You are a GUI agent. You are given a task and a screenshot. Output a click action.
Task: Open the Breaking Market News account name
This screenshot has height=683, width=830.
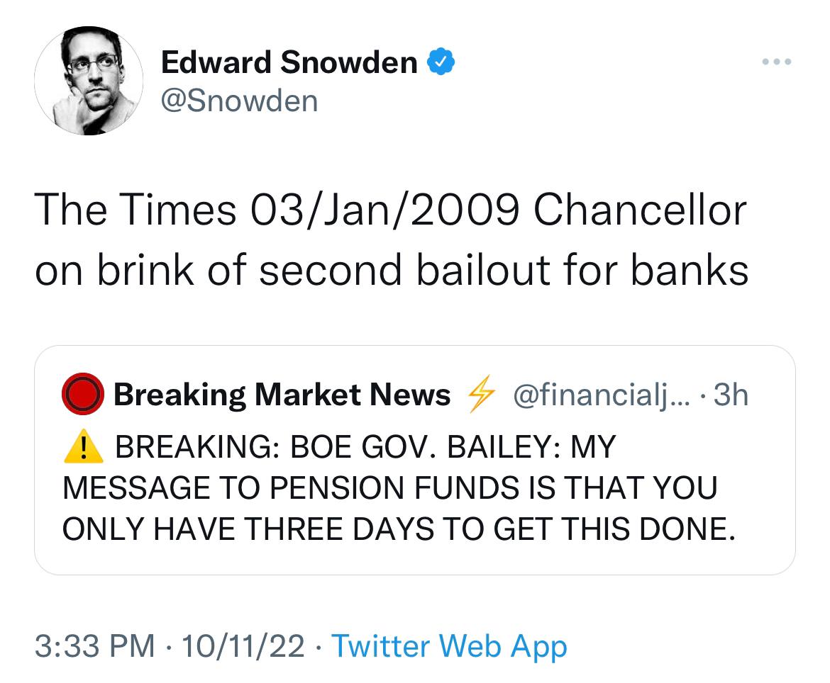[282, 395]
